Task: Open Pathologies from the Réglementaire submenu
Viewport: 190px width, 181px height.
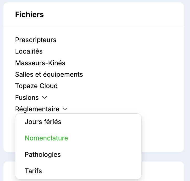Action: click(43, 154)
